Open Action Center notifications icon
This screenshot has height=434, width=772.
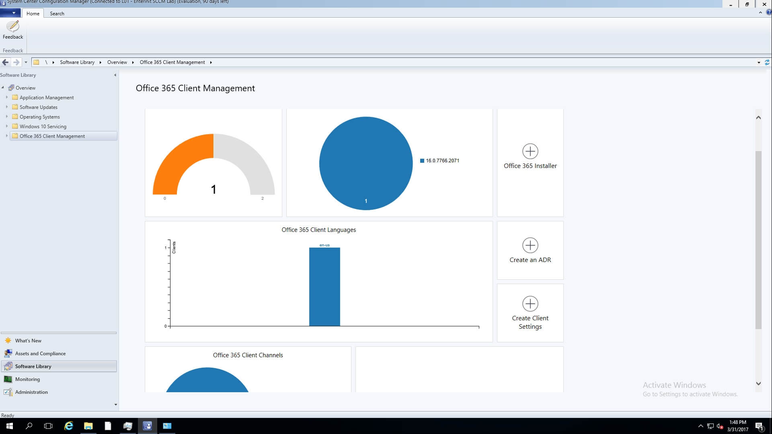pos(760,426)
